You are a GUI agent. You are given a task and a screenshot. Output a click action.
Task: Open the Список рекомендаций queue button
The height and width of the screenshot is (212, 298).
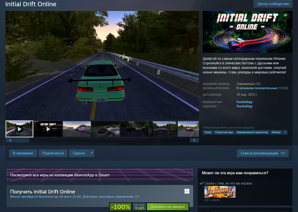pyautogui.click(x=262, y=153)
